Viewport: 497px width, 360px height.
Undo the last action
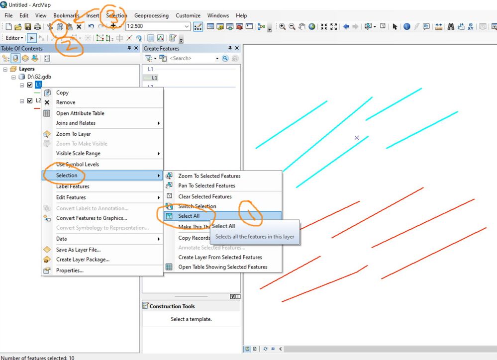[91, 27]
